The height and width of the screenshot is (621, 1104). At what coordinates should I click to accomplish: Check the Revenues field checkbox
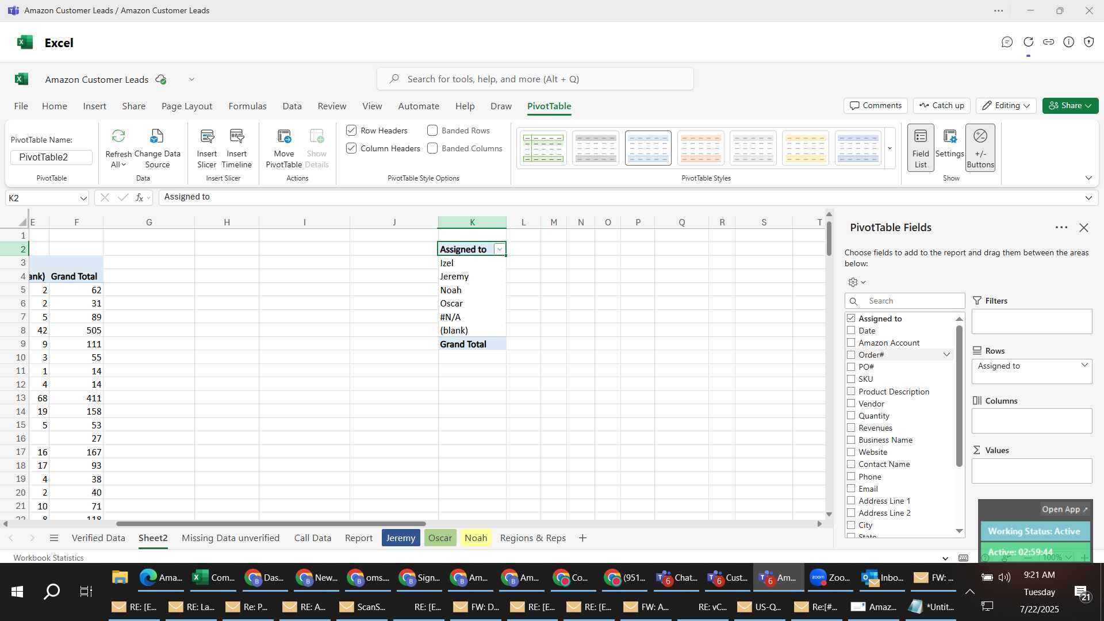(x=851, y=428)
